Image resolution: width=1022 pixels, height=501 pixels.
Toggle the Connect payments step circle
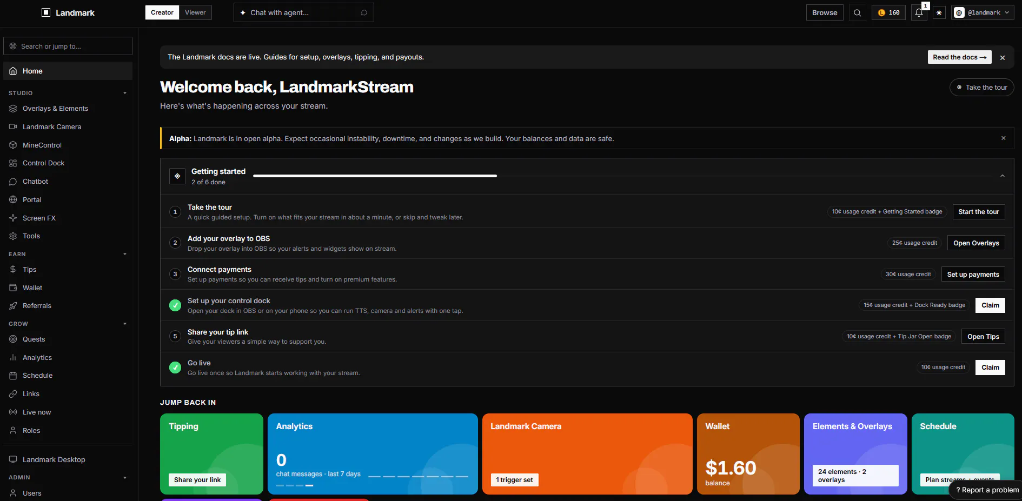175,274
